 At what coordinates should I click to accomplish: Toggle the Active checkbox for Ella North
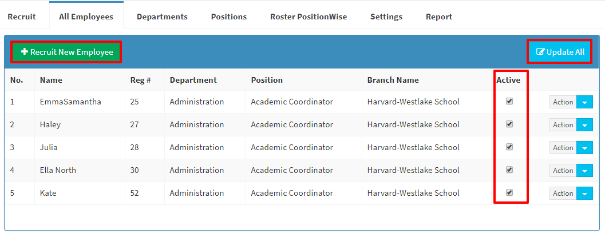coord(509,170)
